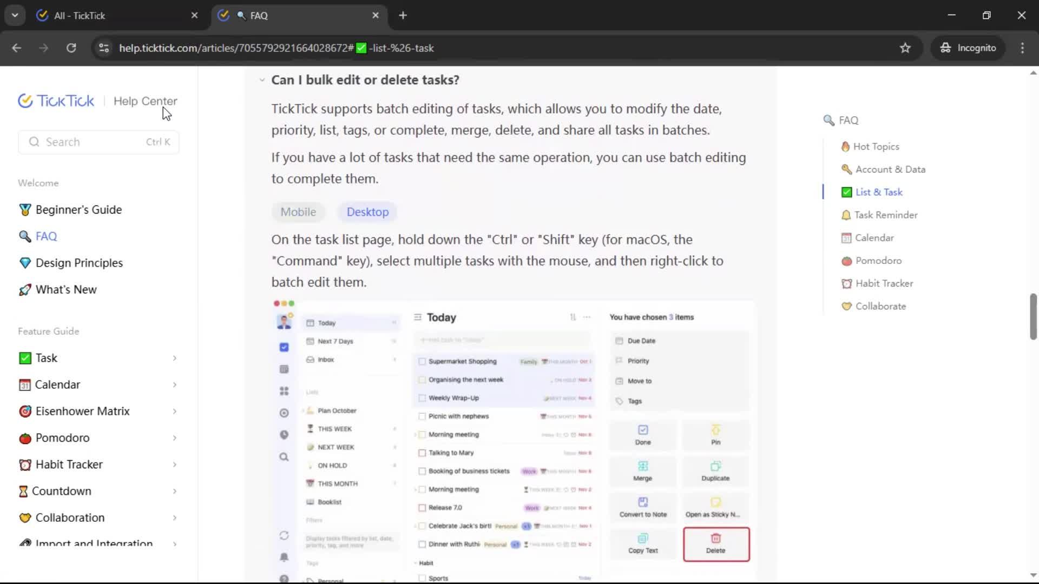This screenshot has height=584, width=1039.
Task: Open the Pomodoro tomato sidebar item
Action: 62,438
